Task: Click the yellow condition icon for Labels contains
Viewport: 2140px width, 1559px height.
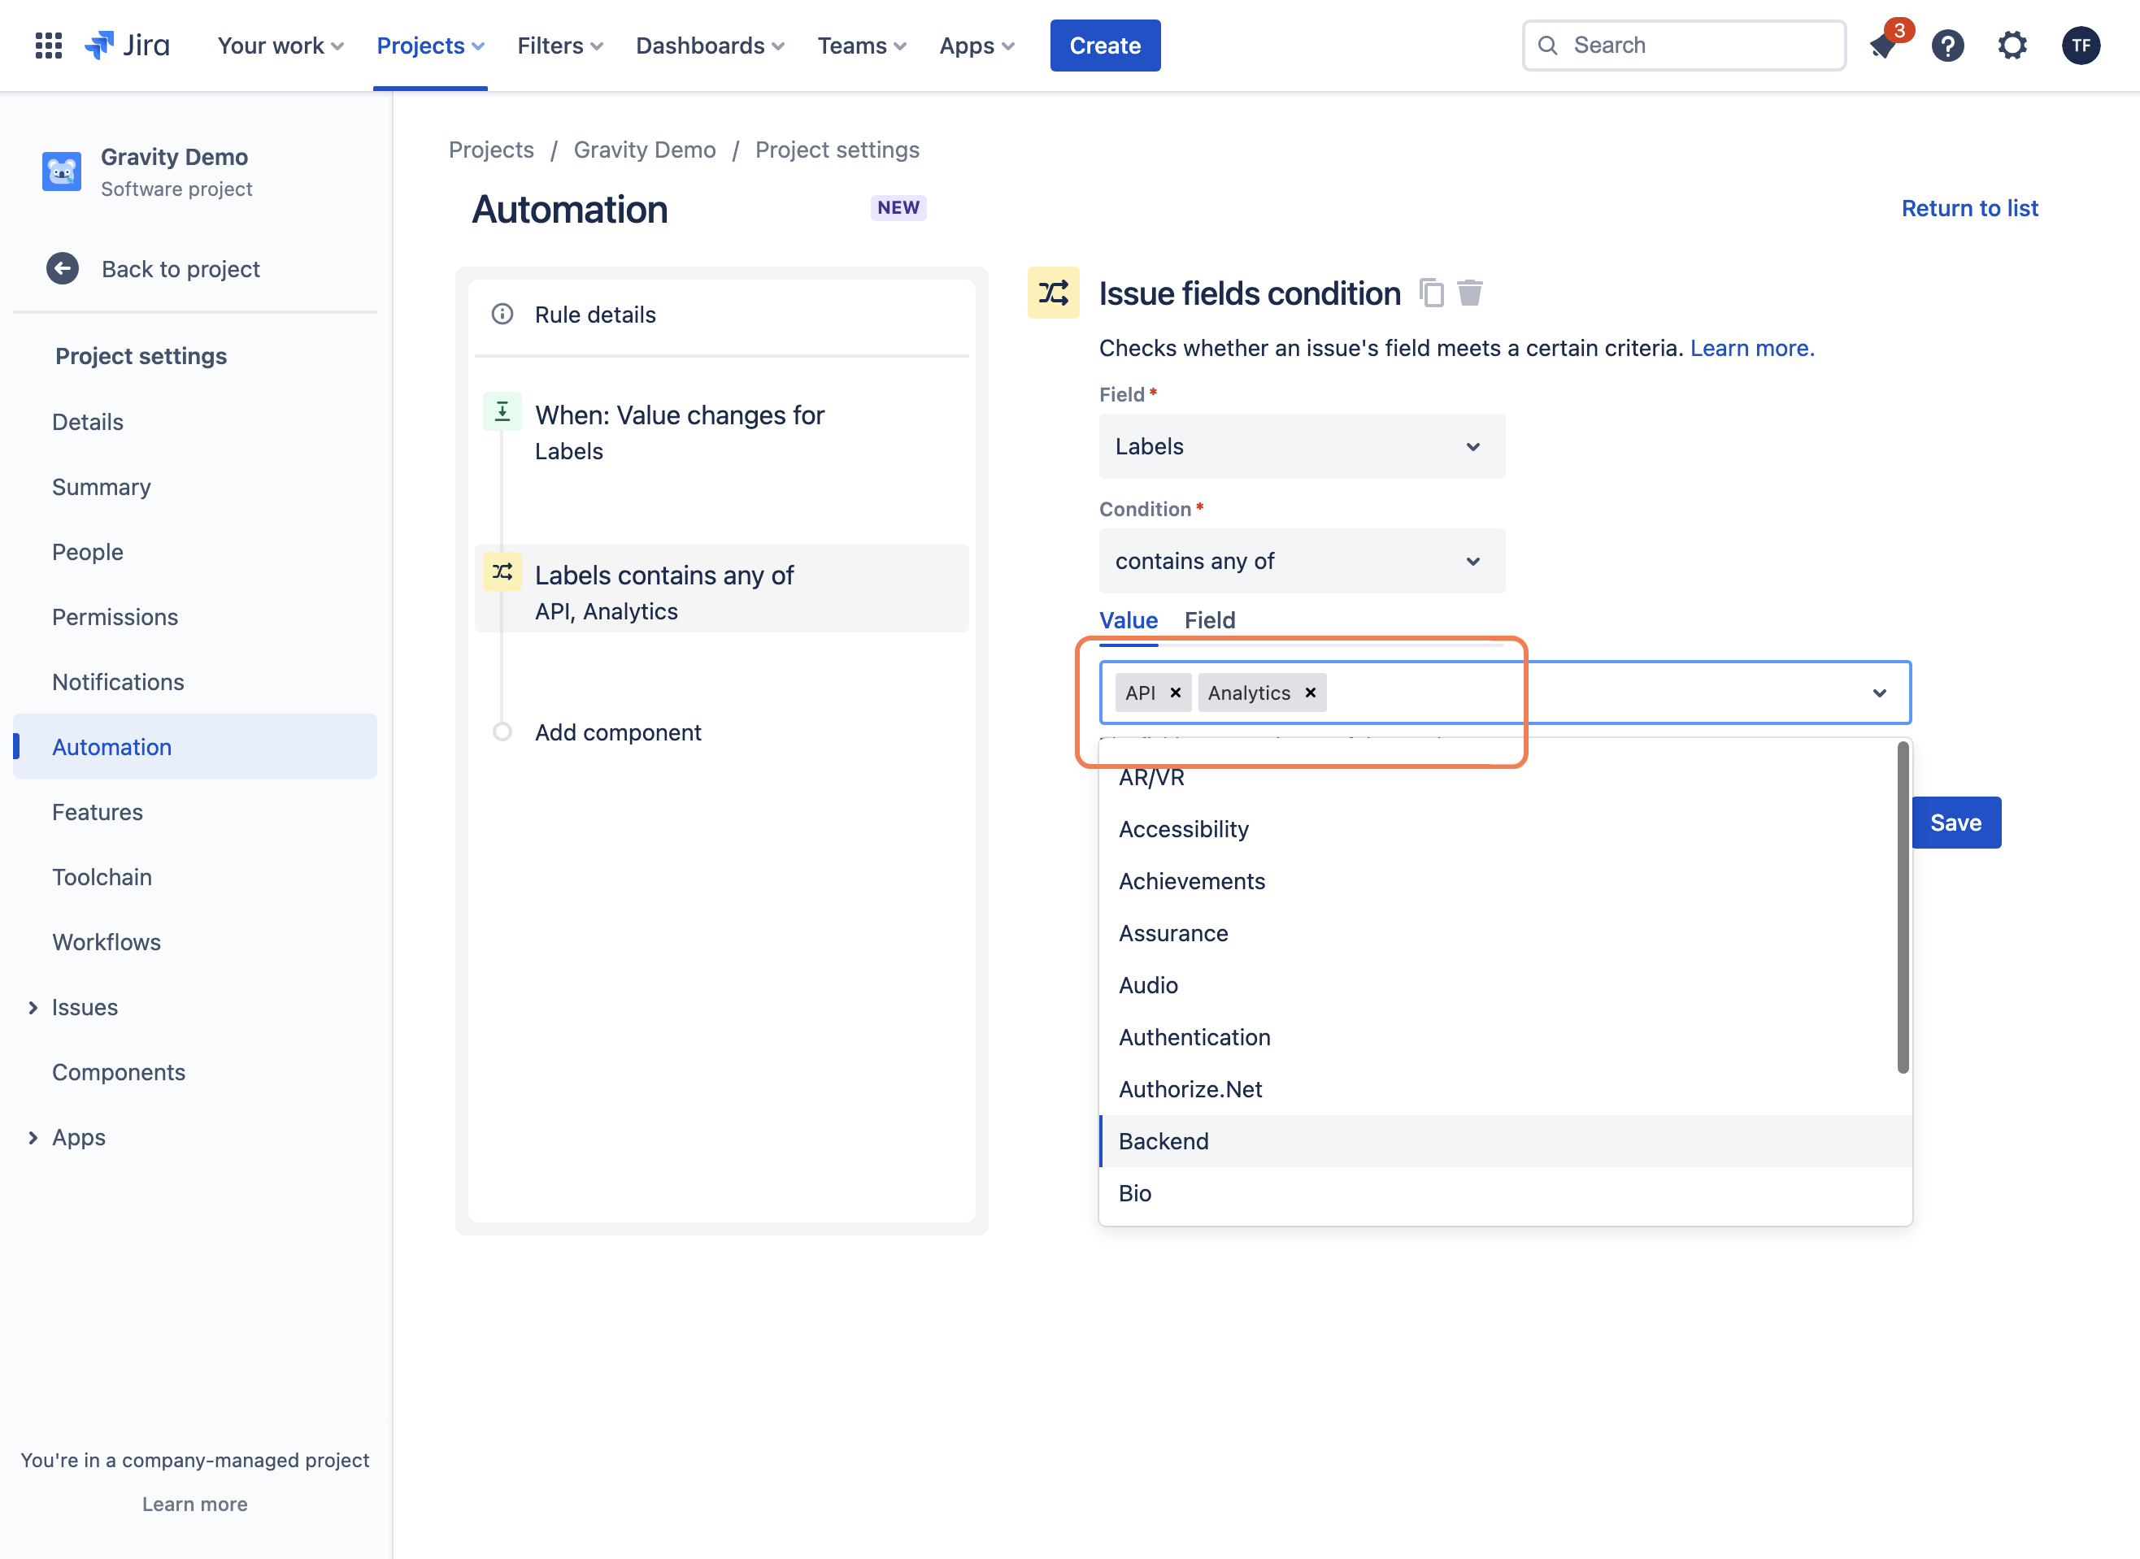Action: (x=502, y=572)
